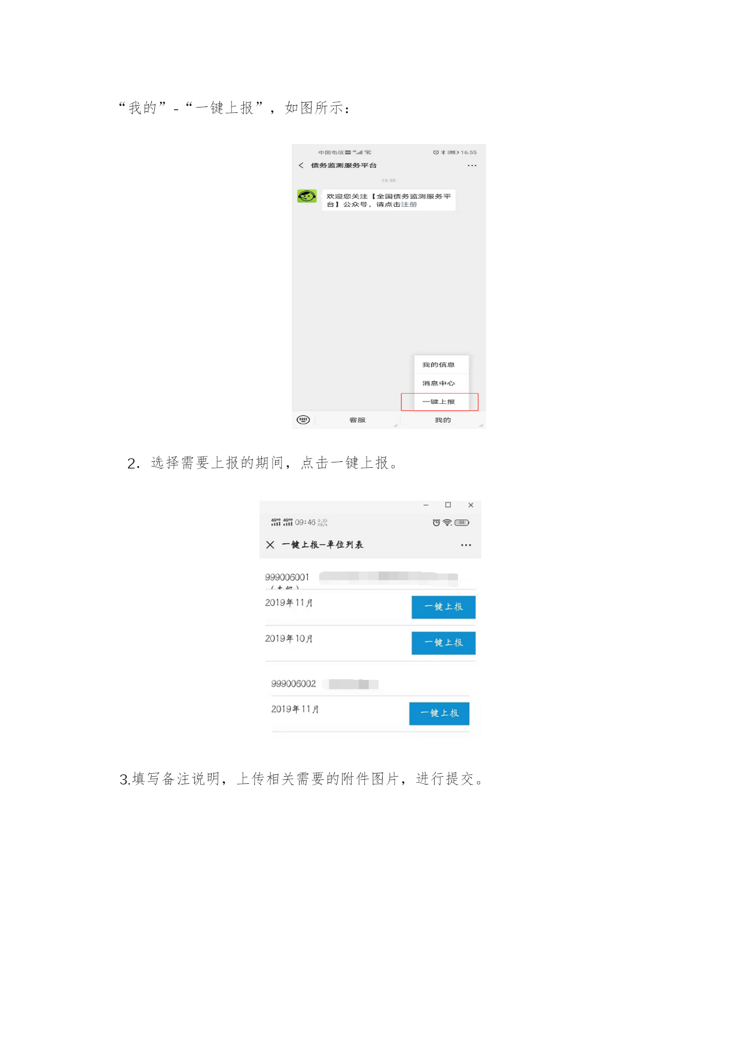742x1048 pixels.
Task: Open the 客服 bottom menu tab
Action: [357, 420]
